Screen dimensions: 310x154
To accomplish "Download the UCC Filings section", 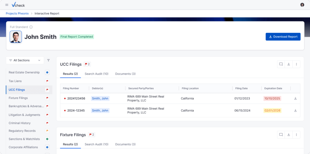I will tap(289, 64).
